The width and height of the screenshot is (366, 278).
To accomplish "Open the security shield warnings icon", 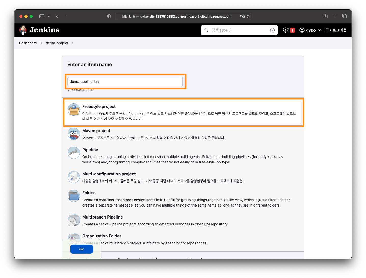I will (286, 30).
